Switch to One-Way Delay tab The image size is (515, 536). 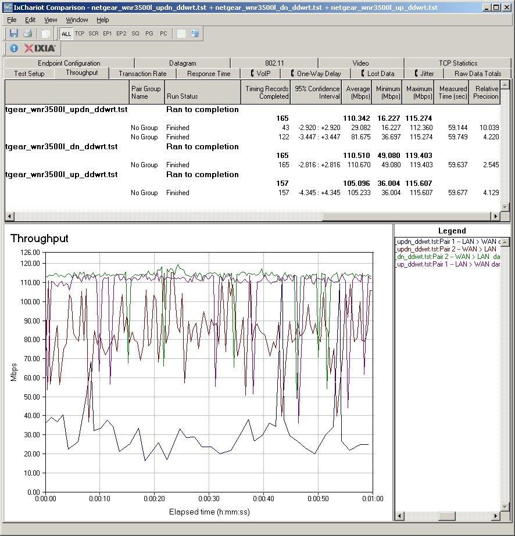[x=316, y=74]
